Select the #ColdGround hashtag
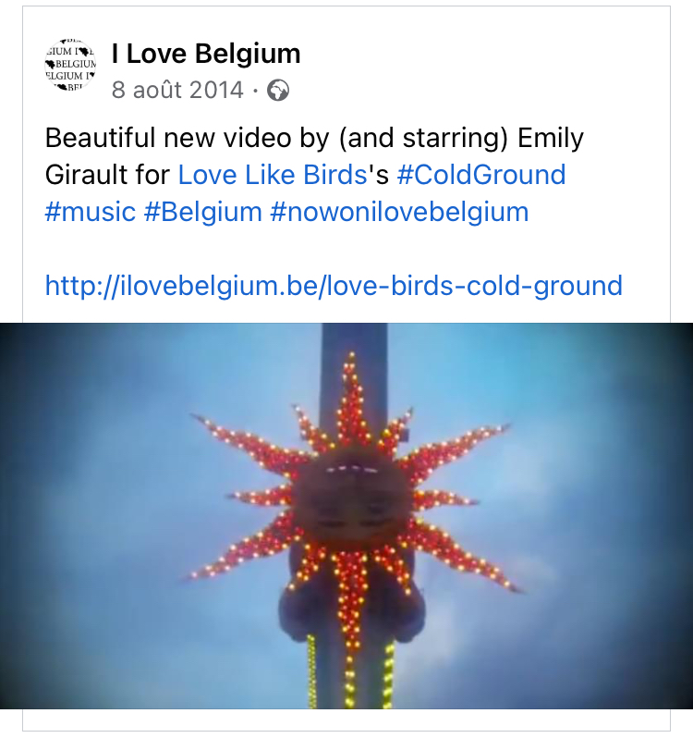The height and width of the screenshot is (738, 693). [481, 175]
